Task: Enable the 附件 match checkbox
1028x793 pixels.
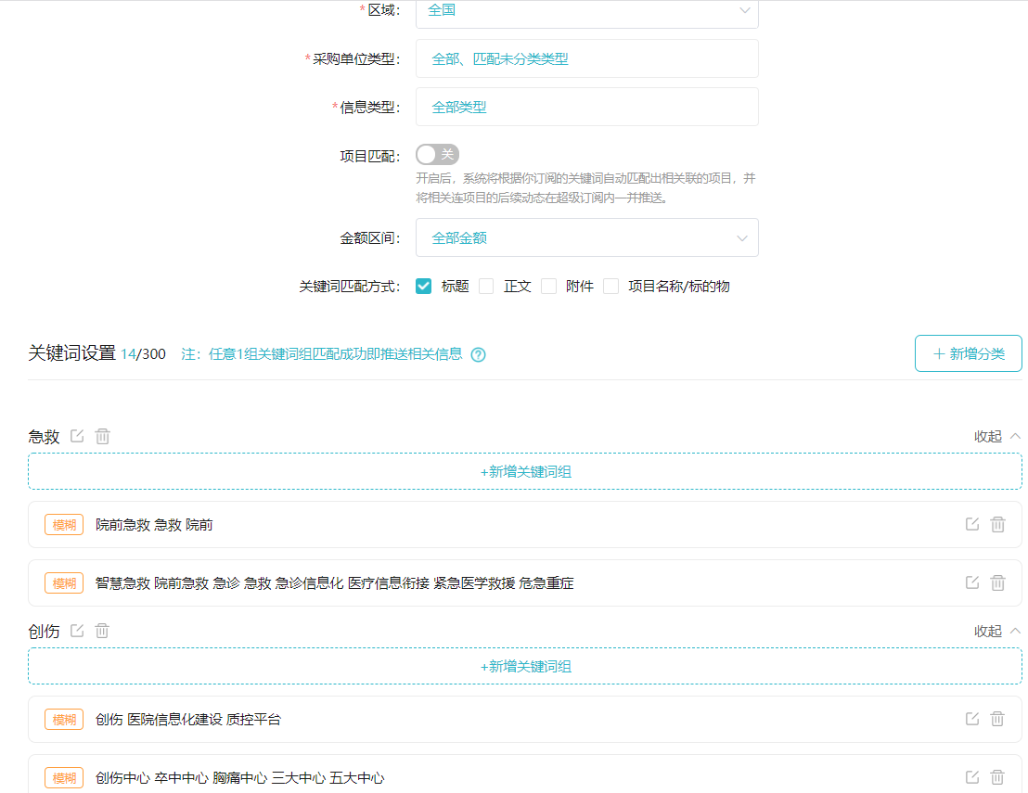Action: point(548,287)
